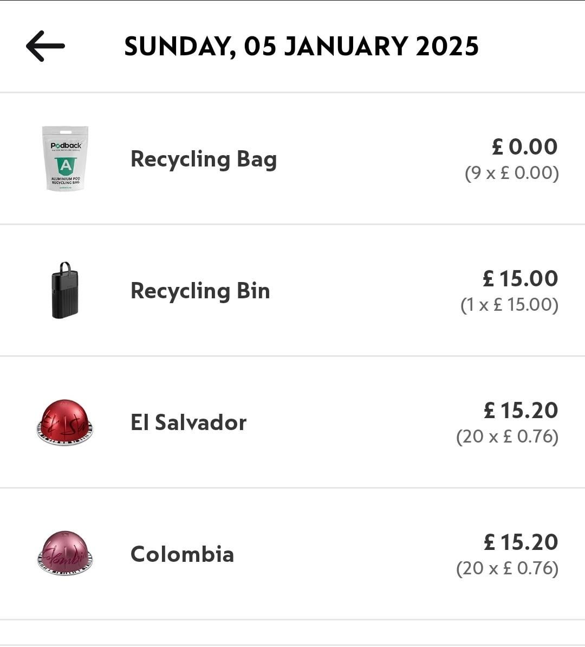Open the Recycling Bin item name
Viewport: 585px width, 647px height.
pyautogui.click(x=200, y=291)
